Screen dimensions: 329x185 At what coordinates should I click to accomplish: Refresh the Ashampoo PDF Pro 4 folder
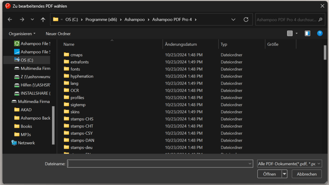(x=246, y=20)
